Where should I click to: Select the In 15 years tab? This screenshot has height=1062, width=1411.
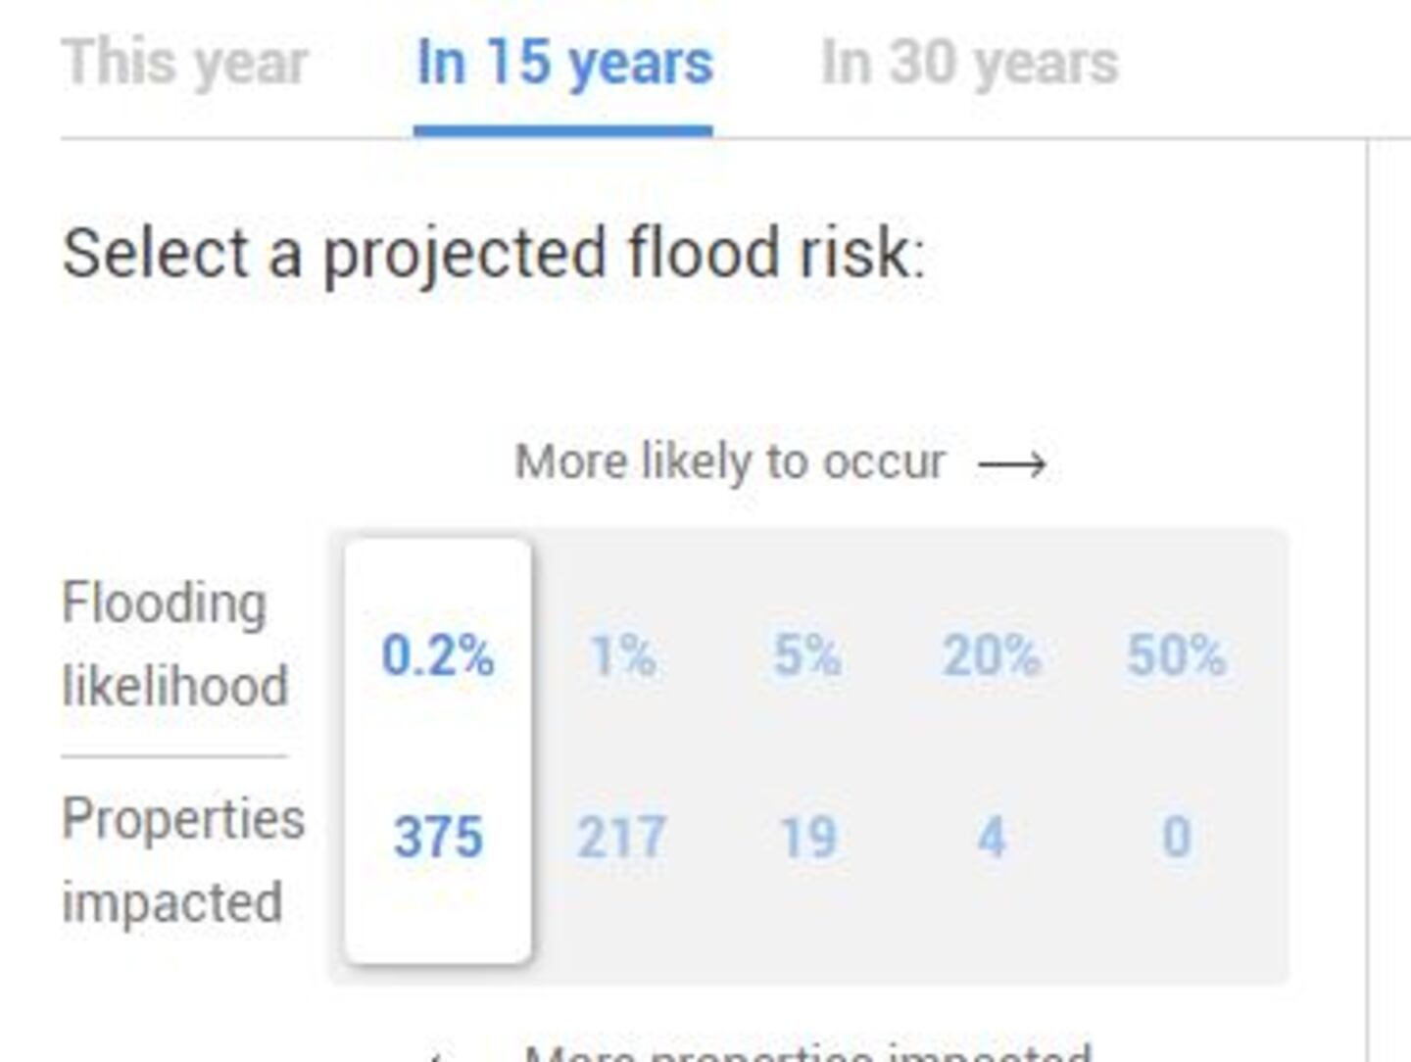tap(564, 64)
